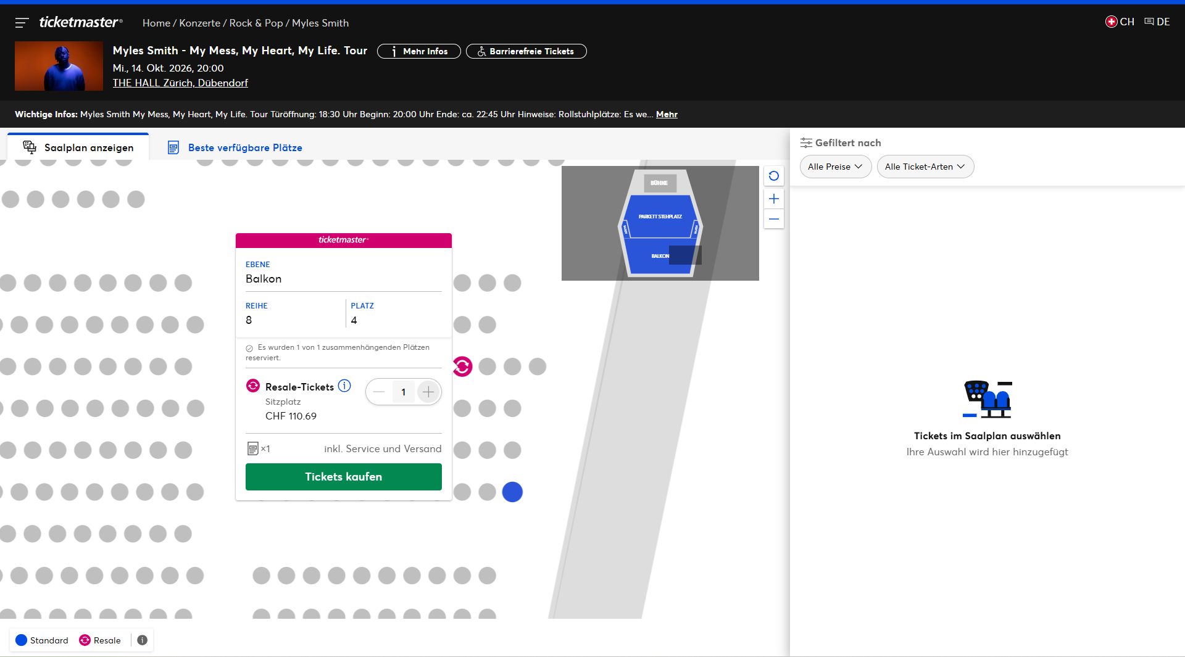Change country via CH flag selector
This screenshot has width=1185, height=657.
tap(1120, 22)
